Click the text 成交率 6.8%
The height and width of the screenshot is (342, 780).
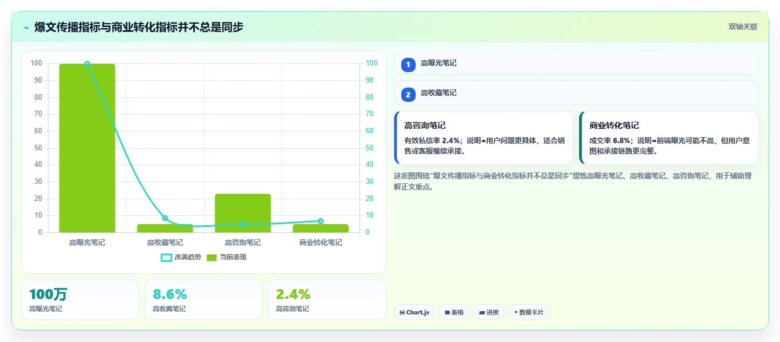[609, 140]
